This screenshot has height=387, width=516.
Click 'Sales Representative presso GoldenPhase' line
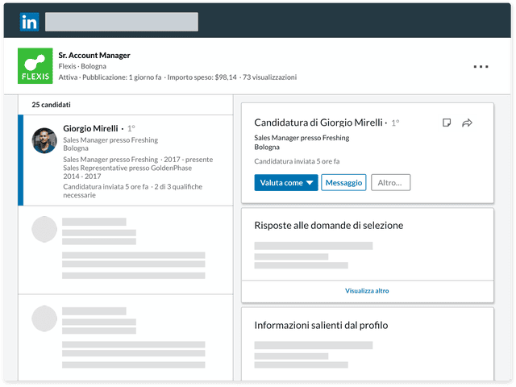click(x=127, y=169)
